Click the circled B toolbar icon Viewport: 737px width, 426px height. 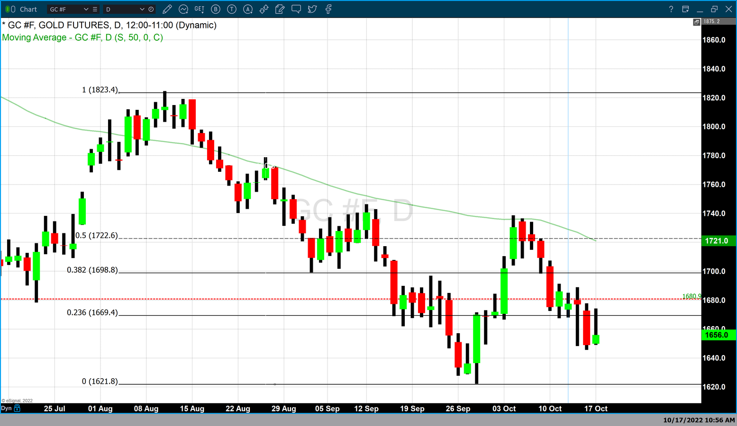(216, 9)
